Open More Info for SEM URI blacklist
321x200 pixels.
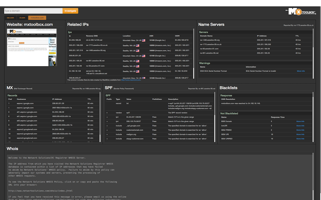click(x=300, y=134)
